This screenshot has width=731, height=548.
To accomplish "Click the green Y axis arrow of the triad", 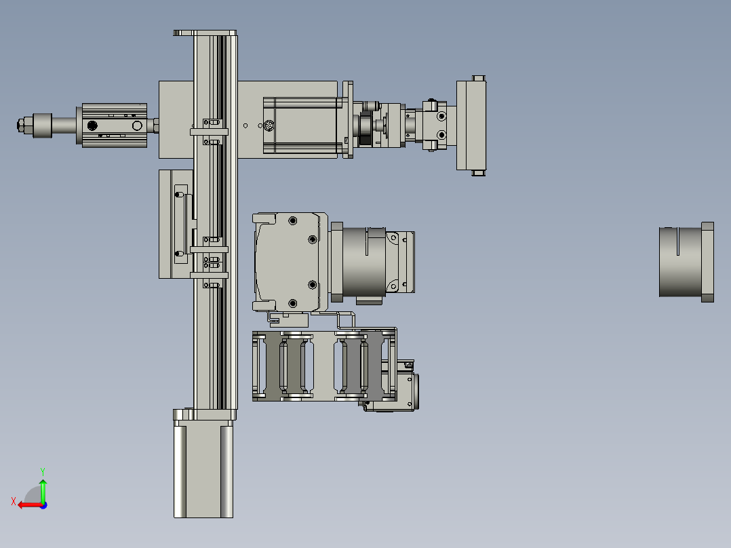I will click(43, 490).
